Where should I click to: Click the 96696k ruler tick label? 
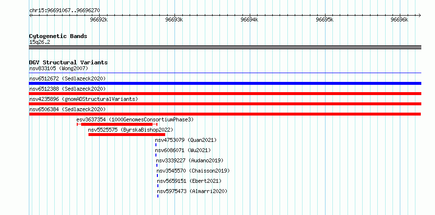399,20
